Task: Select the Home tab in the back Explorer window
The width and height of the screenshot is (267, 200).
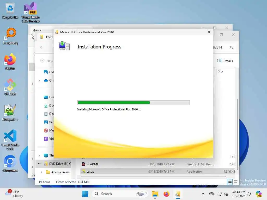Action: [x=37, y=30]
